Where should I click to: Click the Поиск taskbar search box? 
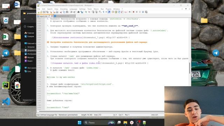click(99, 122)
